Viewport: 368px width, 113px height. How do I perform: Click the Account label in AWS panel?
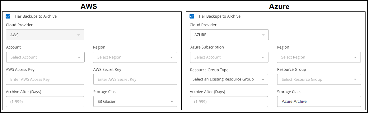pos(13,47)
